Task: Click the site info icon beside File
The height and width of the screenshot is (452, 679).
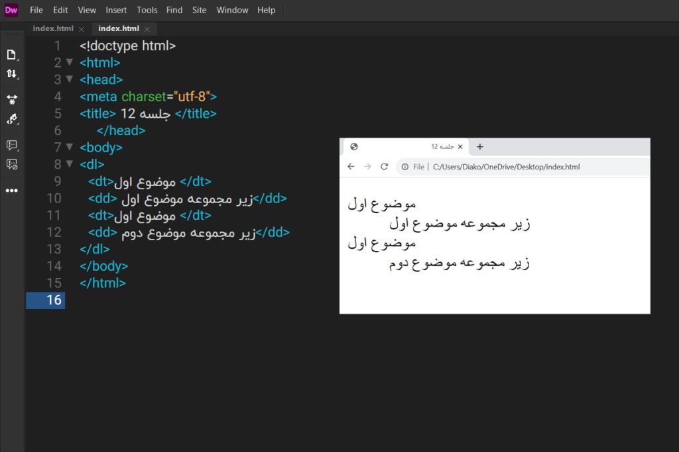Action: point(405,167)
